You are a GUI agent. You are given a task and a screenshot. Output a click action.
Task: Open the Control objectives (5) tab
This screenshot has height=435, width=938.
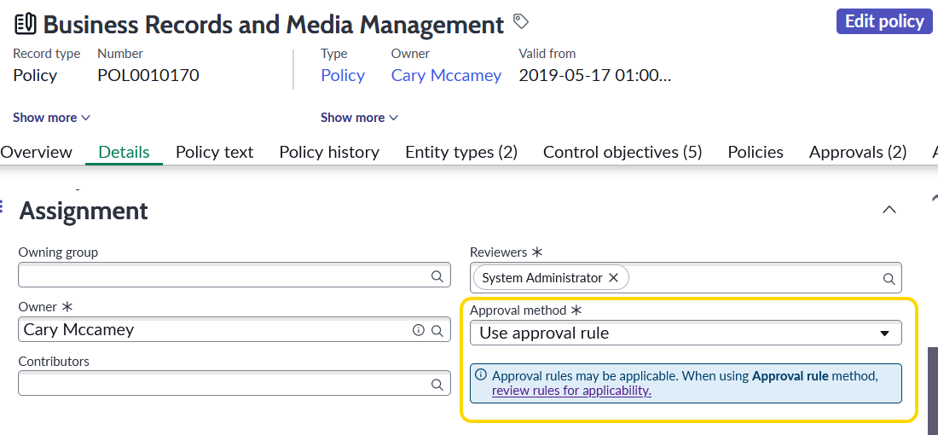622,152
